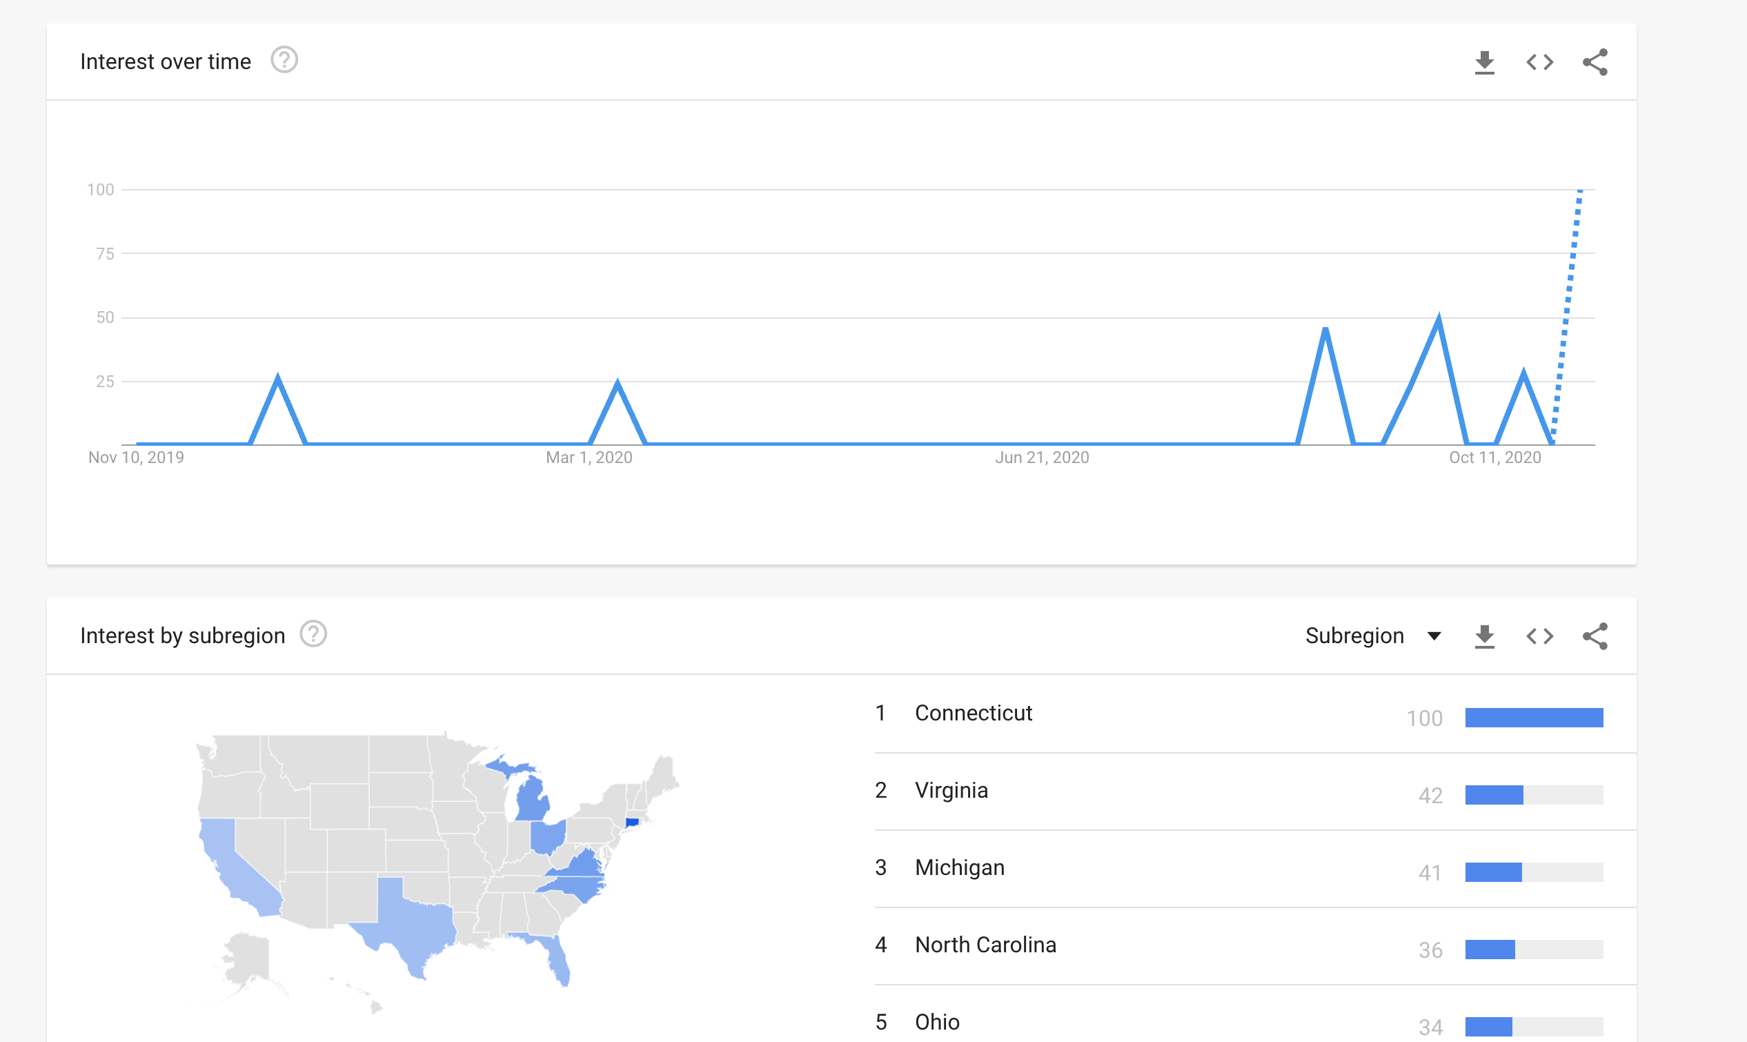This screenshot has width=1747, height=1042.
Task: Click help icon beside Interest over time
Action: [284, 61]
